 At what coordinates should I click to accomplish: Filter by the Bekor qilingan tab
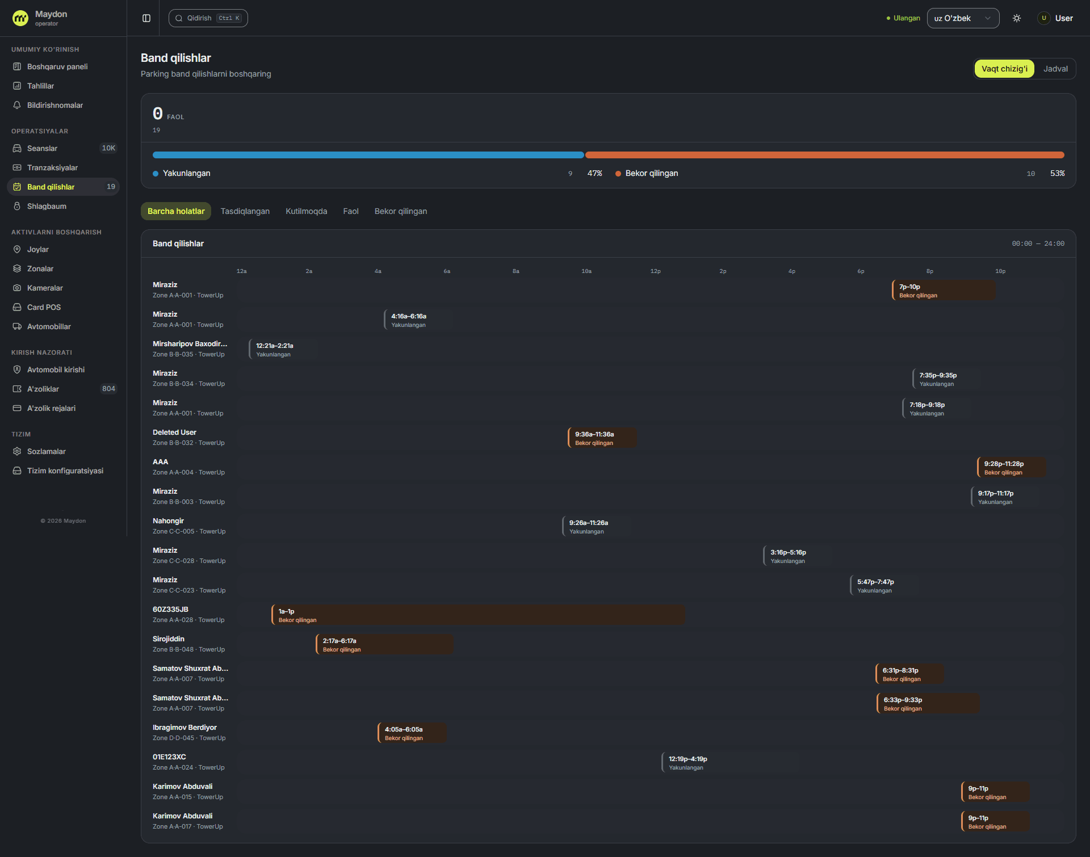(401, 211)
